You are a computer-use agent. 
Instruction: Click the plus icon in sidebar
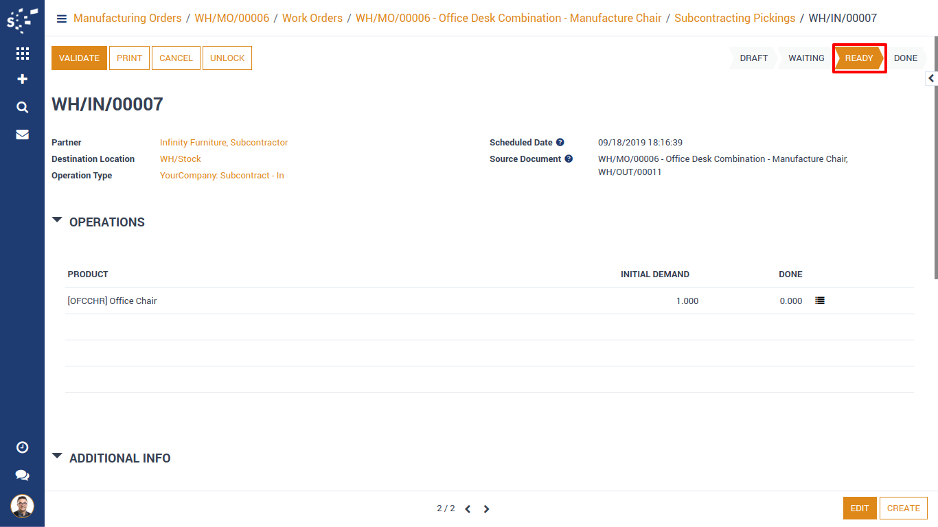(x=22, y=80)
